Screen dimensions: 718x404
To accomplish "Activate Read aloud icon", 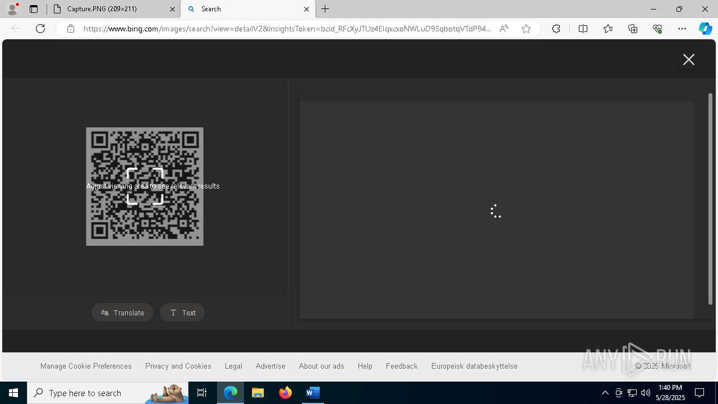I will pos(504,29).
